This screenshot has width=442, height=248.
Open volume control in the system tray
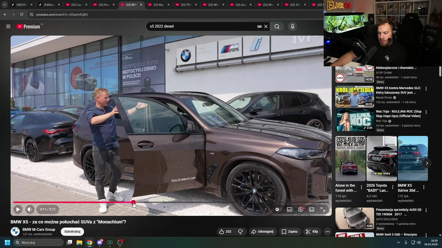[419, 242]
